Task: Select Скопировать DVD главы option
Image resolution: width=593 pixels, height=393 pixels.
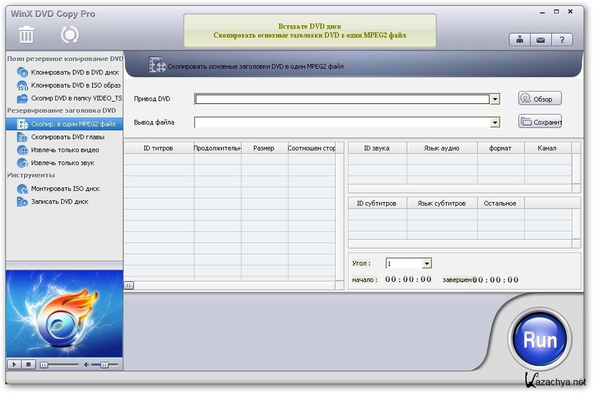Action: tap(68, 137)
